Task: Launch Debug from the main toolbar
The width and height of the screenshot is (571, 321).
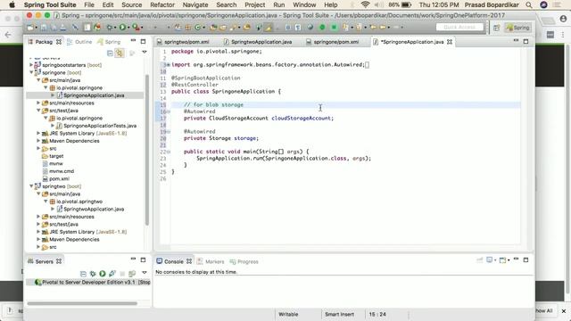Action: 109,28
